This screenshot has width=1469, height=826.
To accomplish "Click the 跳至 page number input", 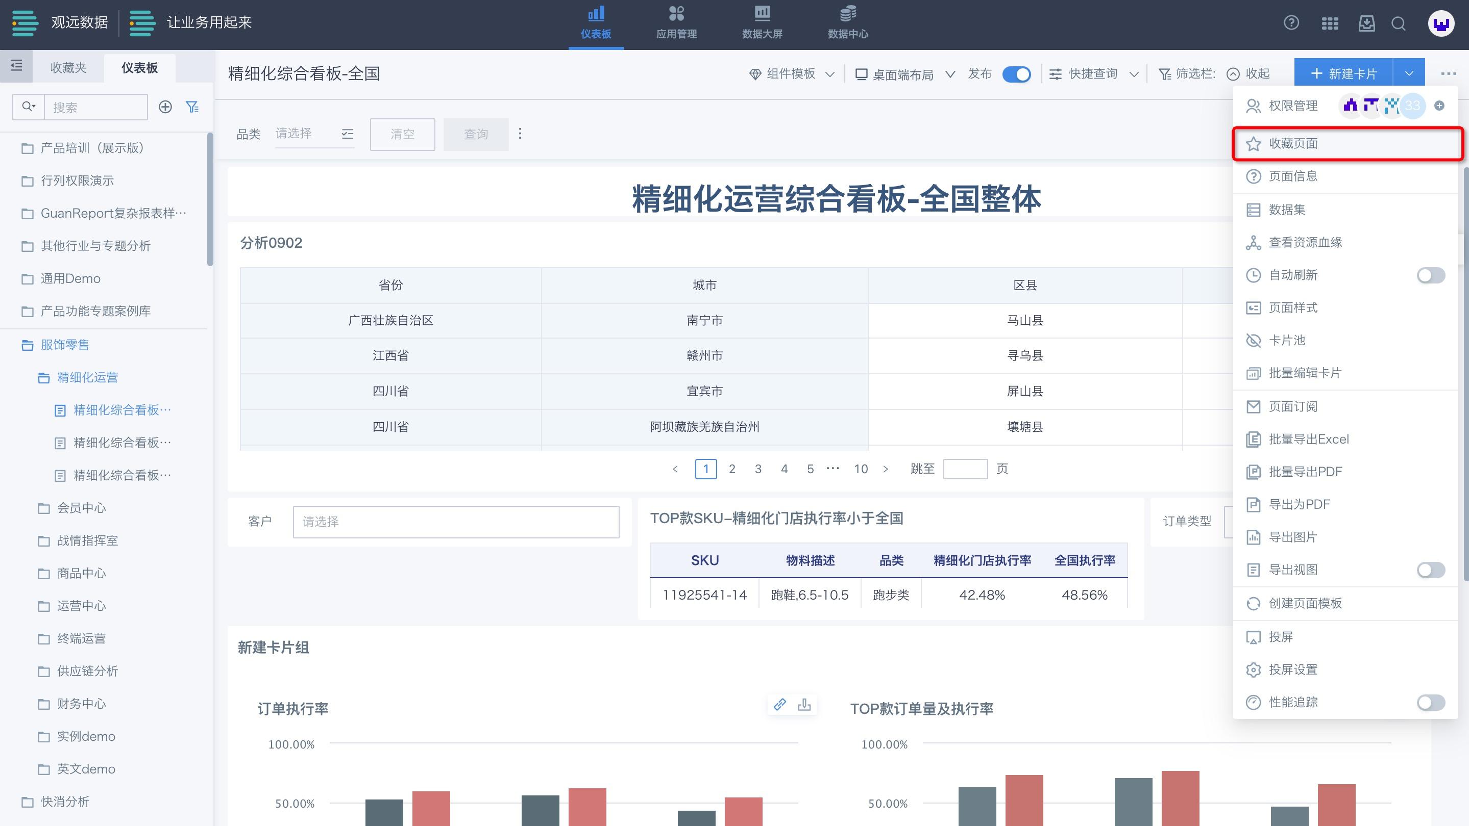I will [965, 469].
